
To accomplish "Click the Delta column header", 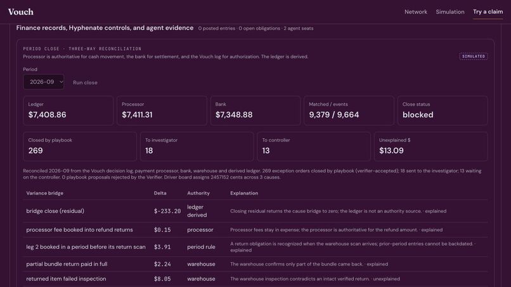I will click(x=160, y=193).
